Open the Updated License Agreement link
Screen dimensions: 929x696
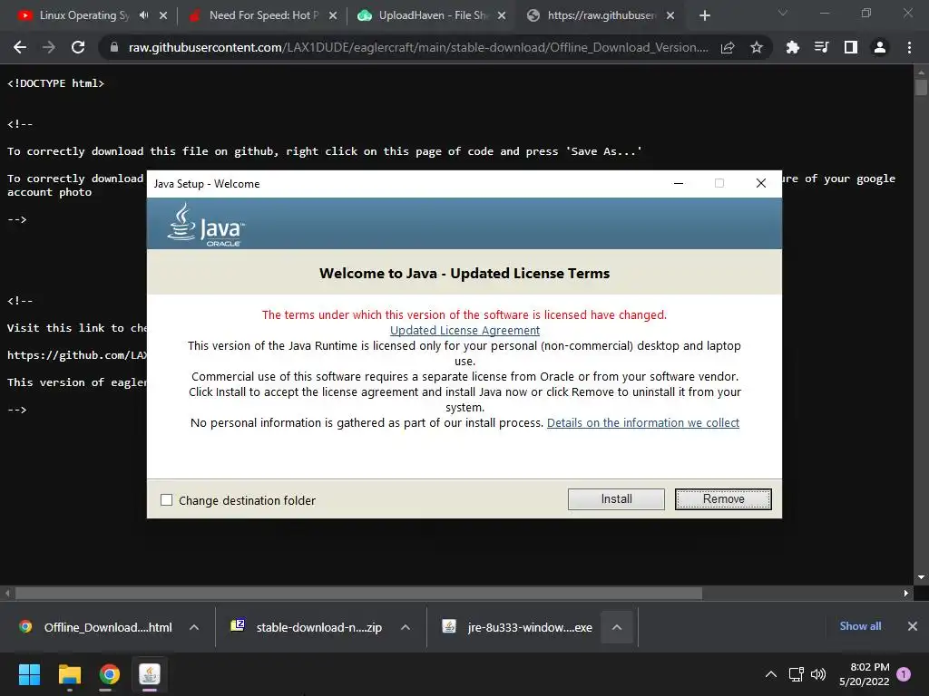(x=464, y=330)
